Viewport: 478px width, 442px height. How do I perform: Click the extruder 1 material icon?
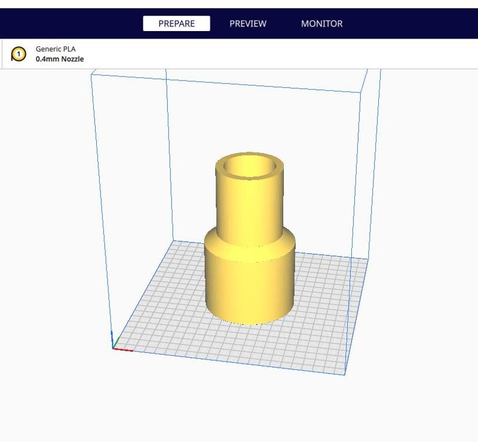19,54
